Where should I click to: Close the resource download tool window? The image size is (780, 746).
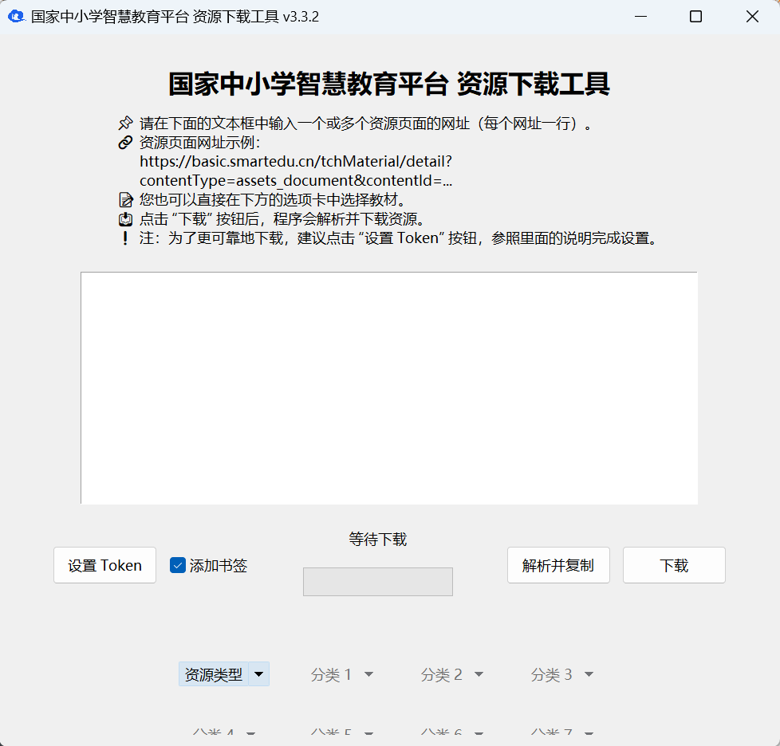coord(751,17)
